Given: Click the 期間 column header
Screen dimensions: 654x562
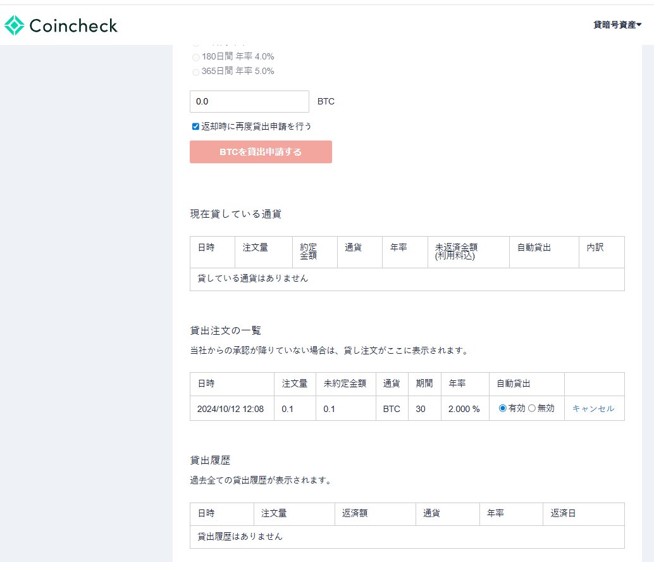Looking at the screenshot, I should point(424,384).
